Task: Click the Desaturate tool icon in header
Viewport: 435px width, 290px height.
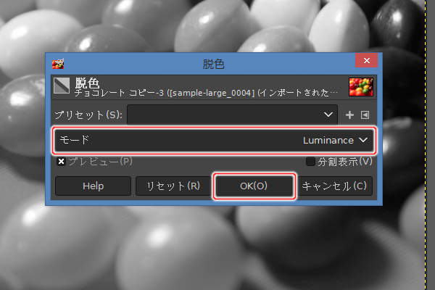Action: click(x=62, y=86)
